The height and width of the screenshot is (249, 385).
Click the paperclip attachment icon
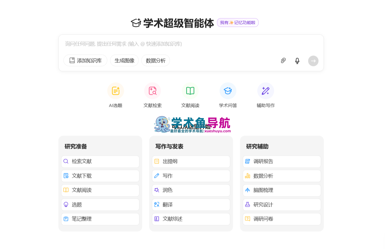pyautogui.click(x=283, y=61)
